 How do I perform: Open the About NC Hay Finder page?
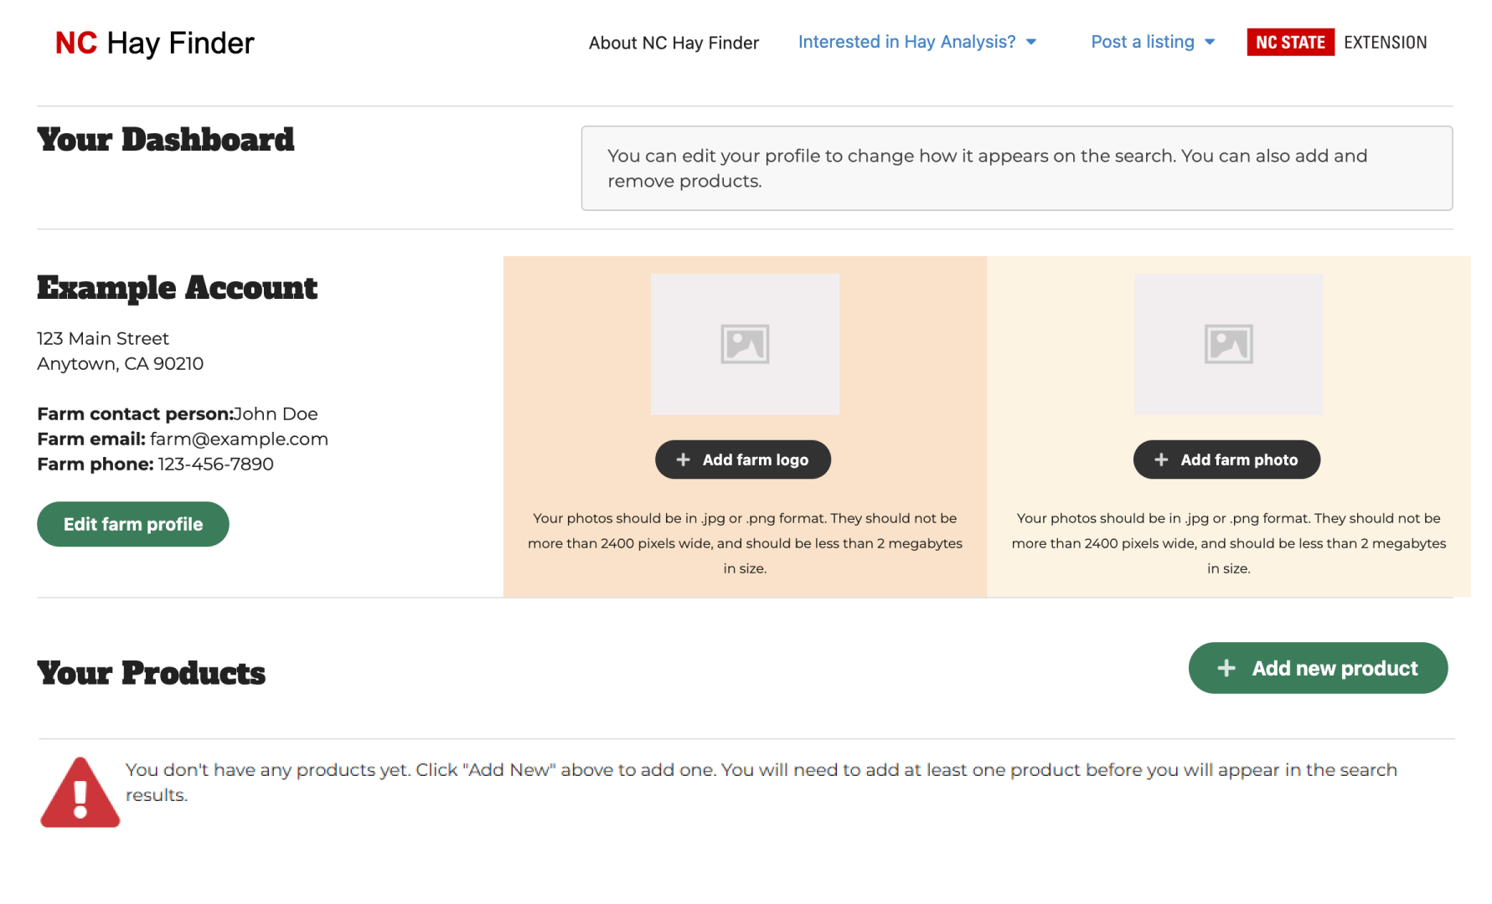(674, 43)
